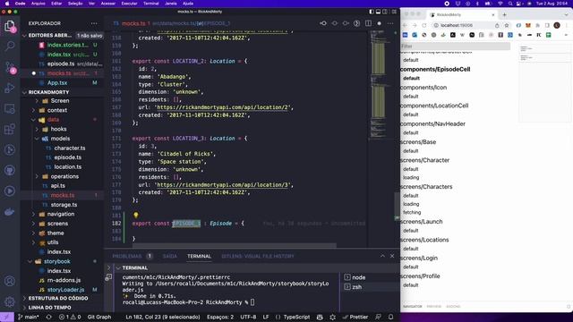
Task: Reload the browser page
Action: 423,25
